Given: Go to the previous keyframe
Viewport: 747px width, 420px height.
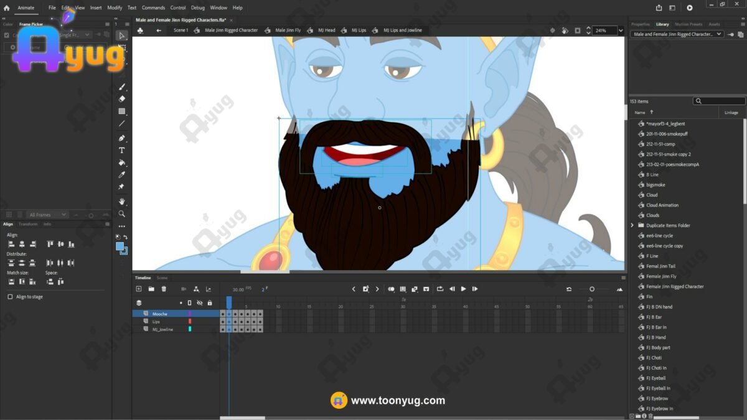Looking at the screenshot, I should pos(354,289).
